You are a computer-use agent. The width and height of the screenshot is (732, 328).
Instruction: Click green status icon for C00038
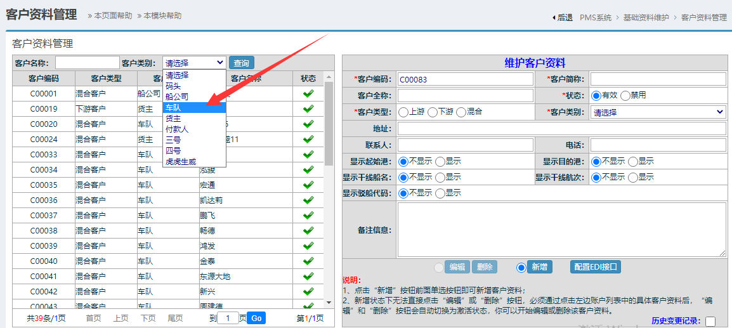pos(308,230)
